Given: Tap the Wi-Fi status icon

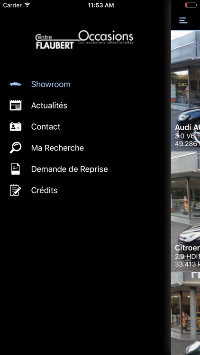Looking at the screenshot, I should pos(27,5).
